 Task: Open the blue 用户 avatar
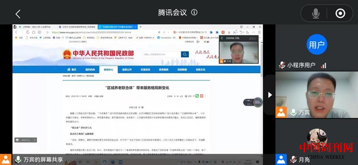click(317, 45)
